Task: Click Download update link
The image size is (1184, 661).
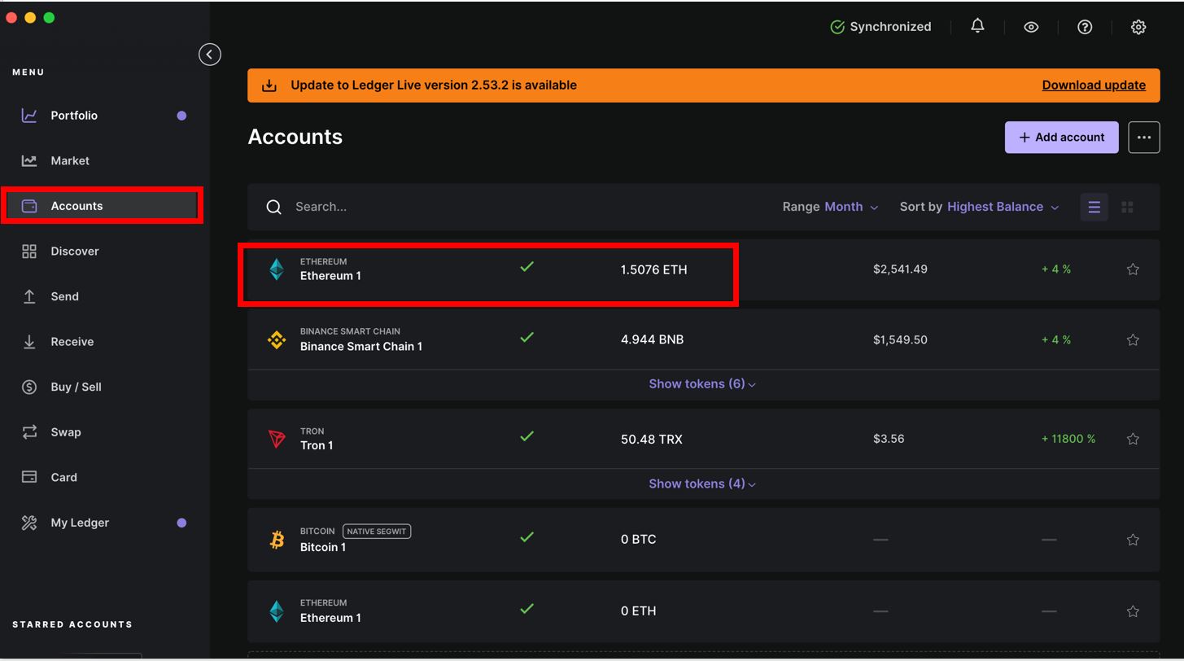Action: [1094, 85]
